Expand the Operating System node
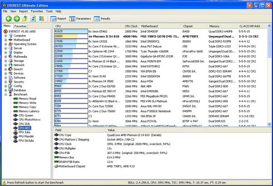This screenshot has width=273, height=186. pyautogui.click(x=5, y=44)
